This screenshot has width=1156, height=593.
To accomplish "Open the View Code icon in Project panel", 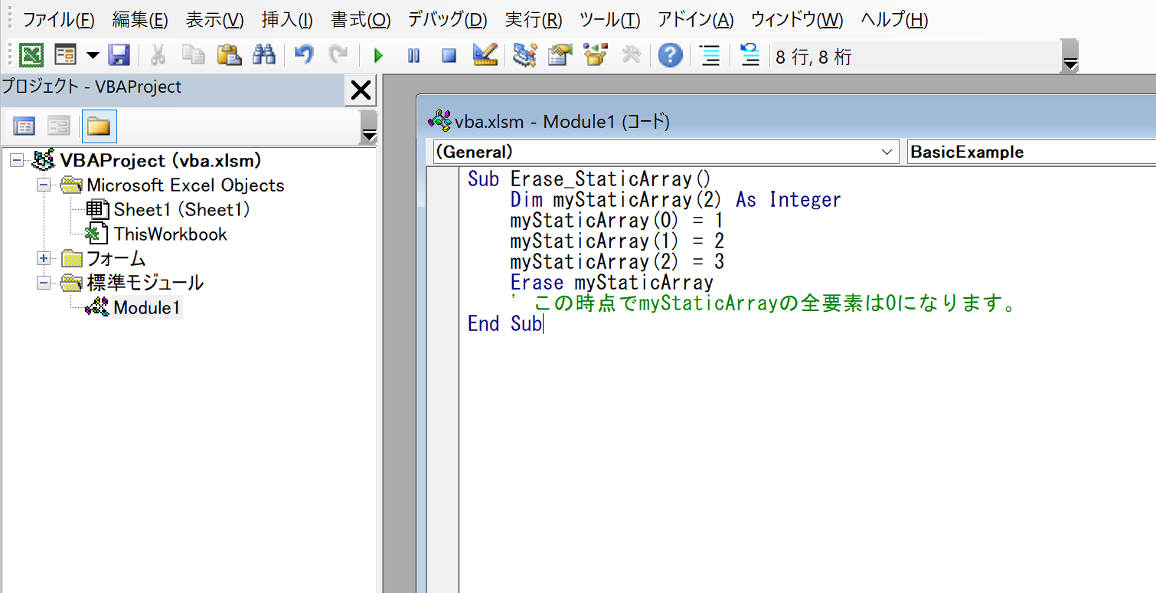I will (24, 125).
